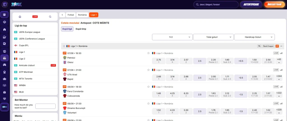Open Cupa EFL link

[35, 45]
